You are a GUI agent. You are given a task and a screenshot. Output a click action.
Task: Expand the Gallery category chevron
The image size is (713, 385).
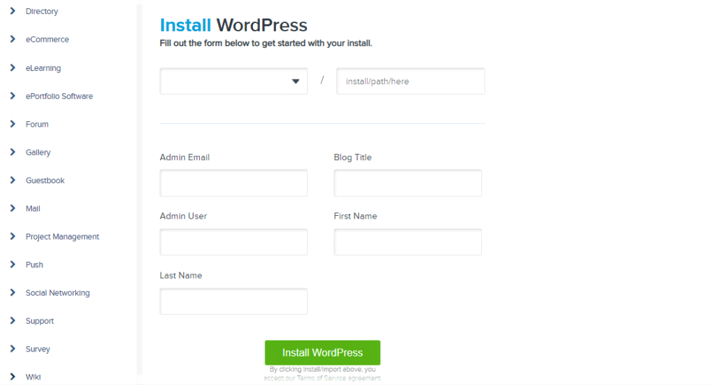coord(13,152)
